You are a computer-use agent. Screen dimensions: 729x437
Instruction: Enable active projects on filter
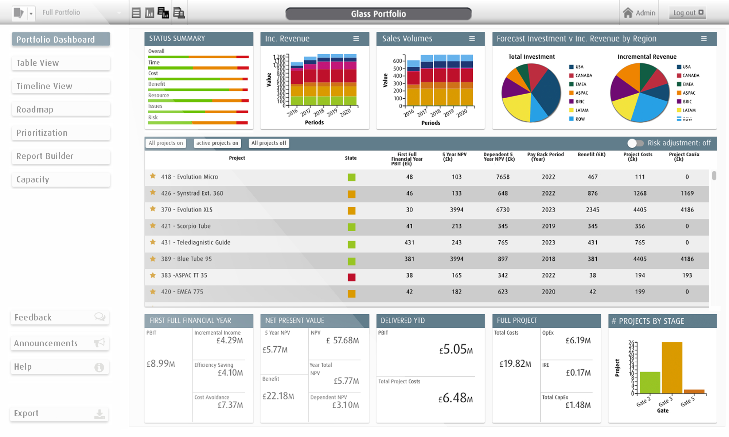click(217, 143)
